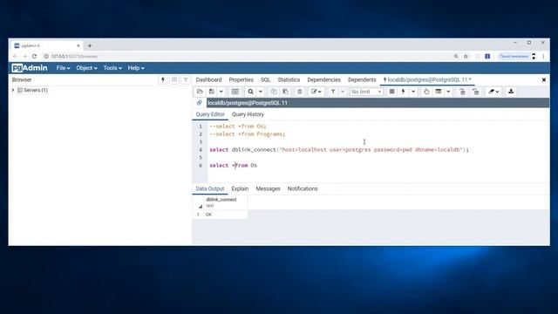Execute query with the lightning icon
Screen dimensions: 558x314
tap(403, 92)
